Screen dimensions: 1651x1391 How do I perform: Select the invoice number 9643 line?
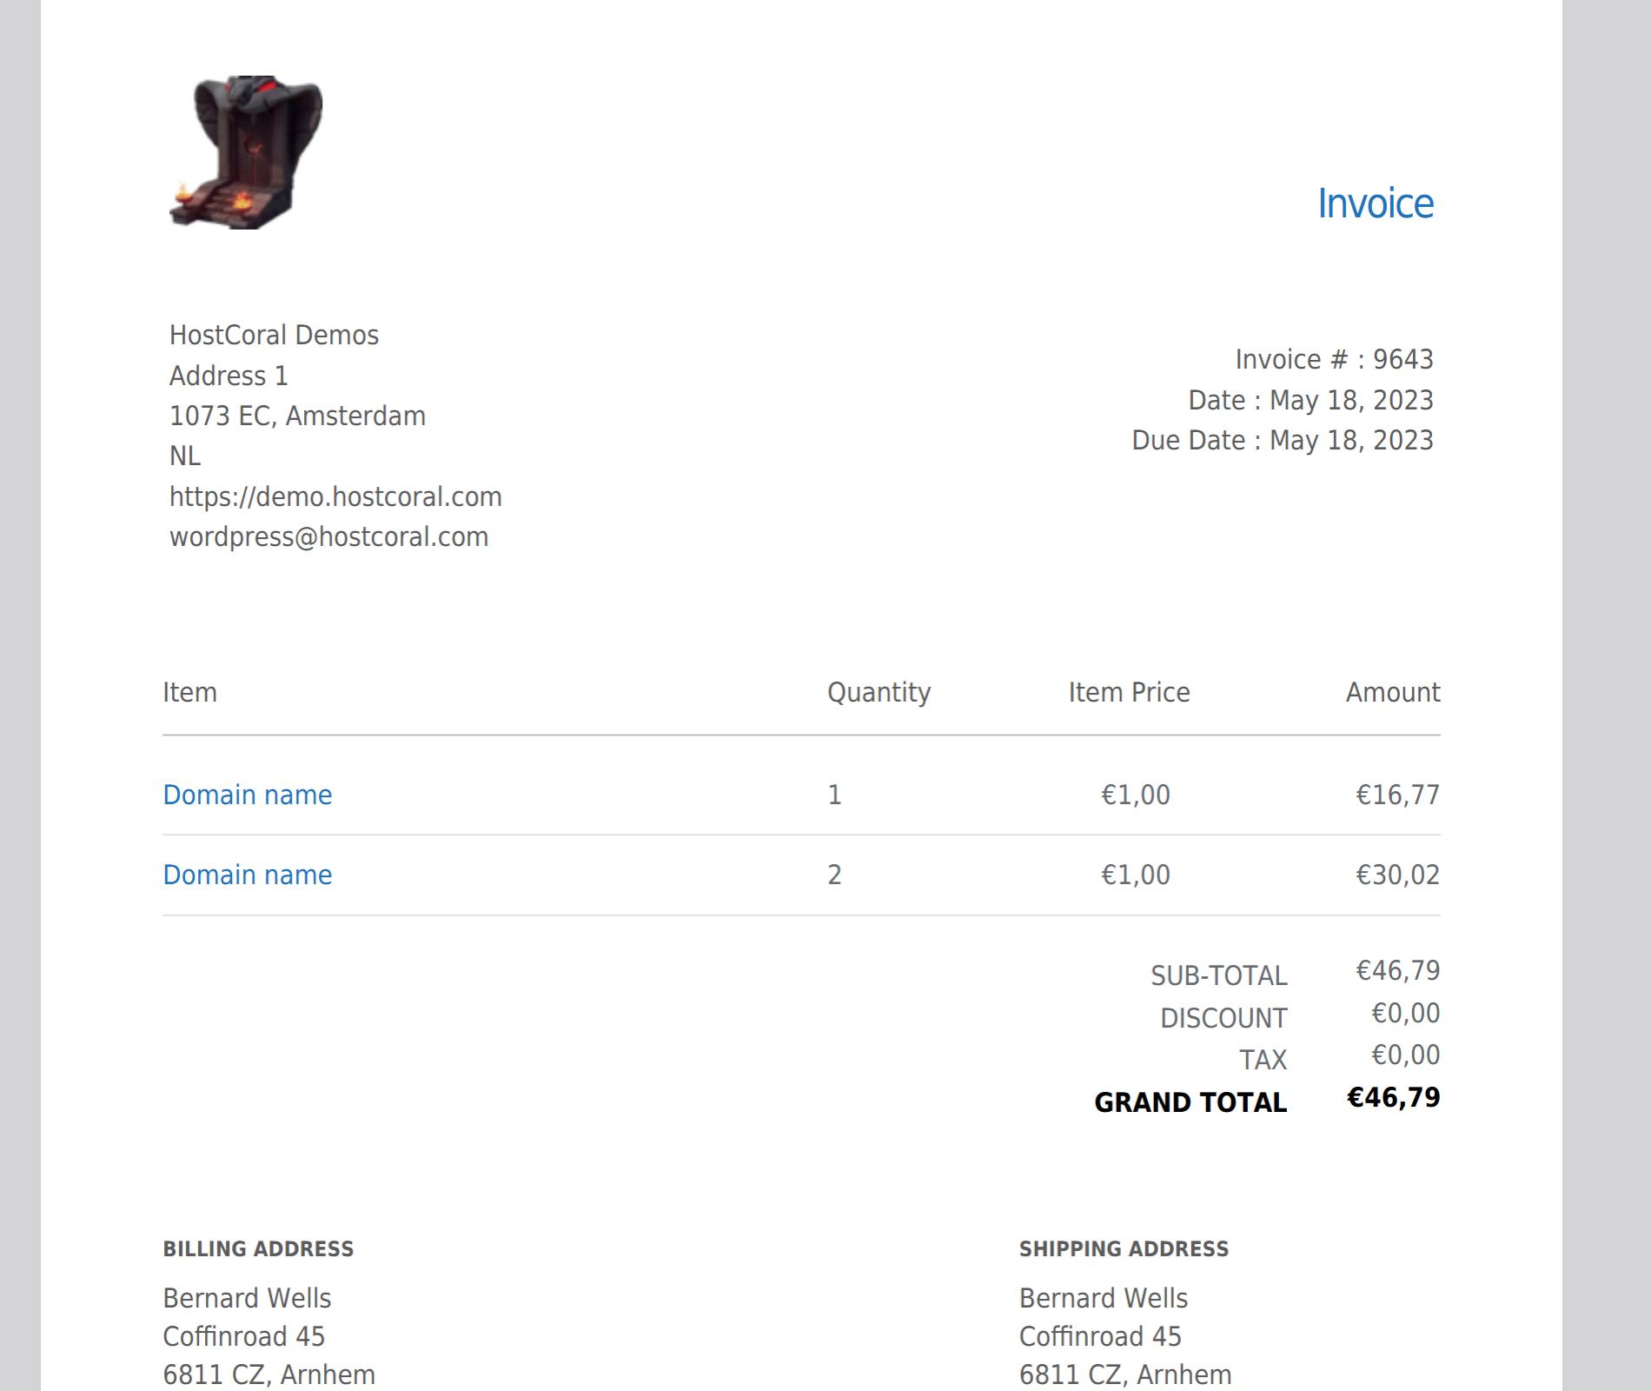click(x=1334, y=359)
